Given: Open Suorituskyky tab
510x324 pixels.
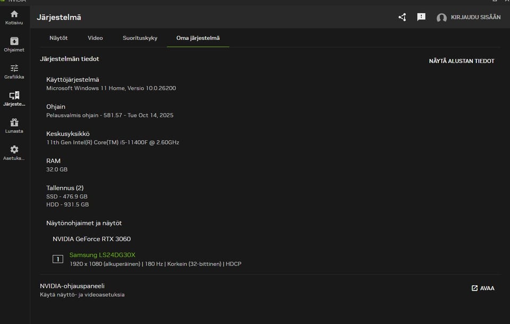Looking at the screenshot, I should pyautogui.click(x=140, y=38).
